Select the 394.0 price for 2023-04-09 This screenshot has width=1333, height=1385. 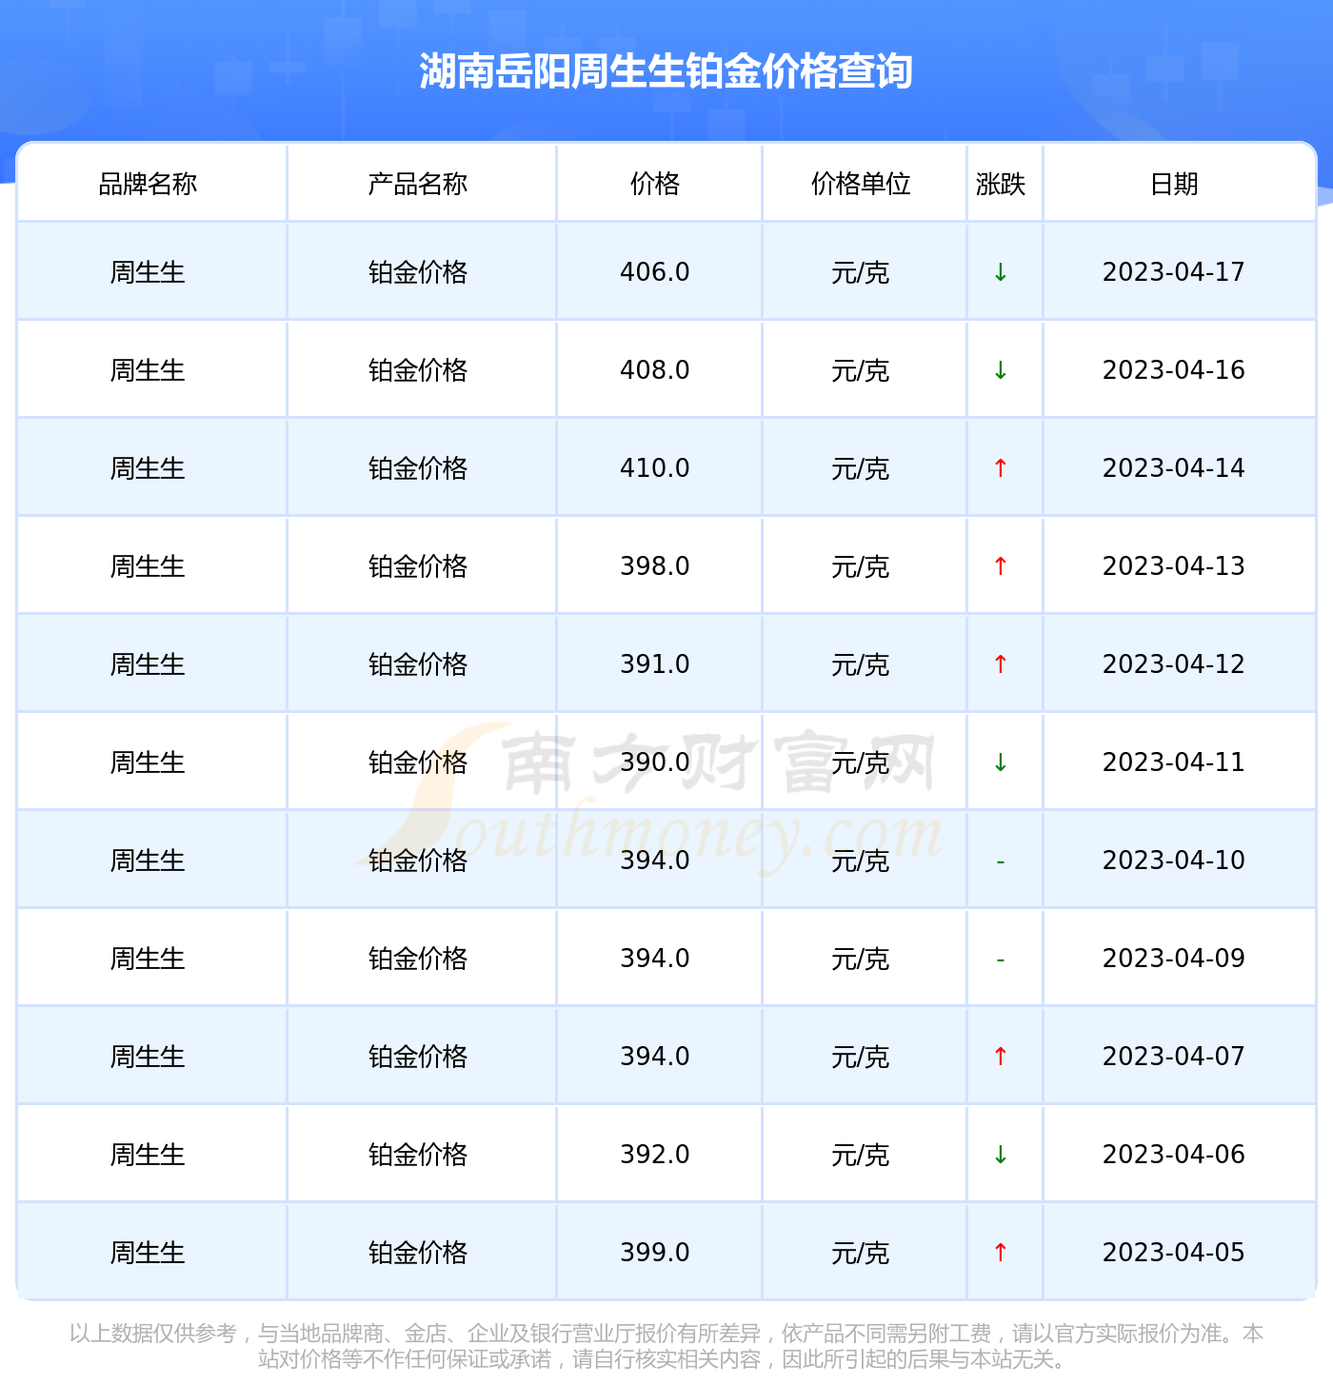[655, 959]
